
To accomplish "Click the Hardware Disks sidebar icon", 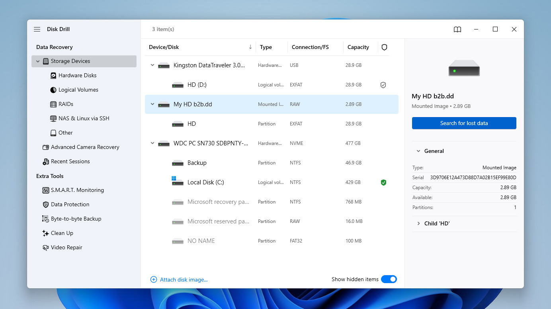I will (53, 76).
